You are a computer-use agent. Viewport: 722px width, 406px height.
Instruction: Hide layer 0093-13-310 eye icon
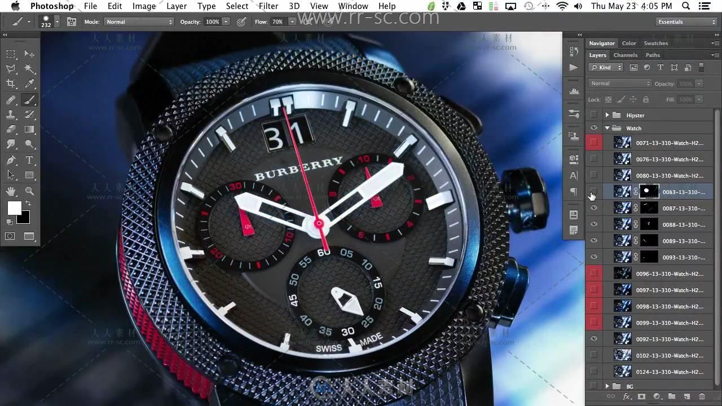point(593,257)
